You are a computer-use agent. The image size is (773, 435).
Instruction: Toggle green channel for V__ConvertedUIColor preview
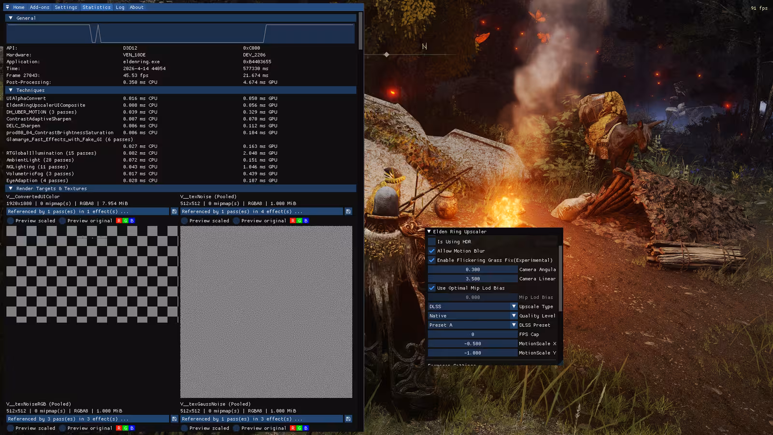(126, 220)
